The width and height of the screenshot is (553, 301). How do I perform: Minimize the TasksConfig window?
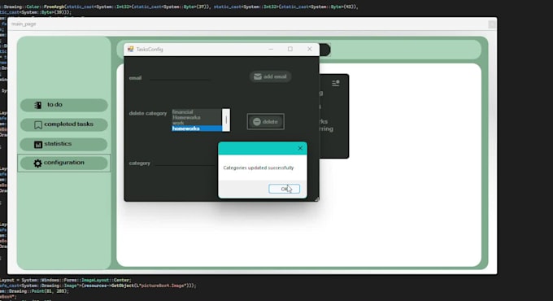tap(271, 49)
